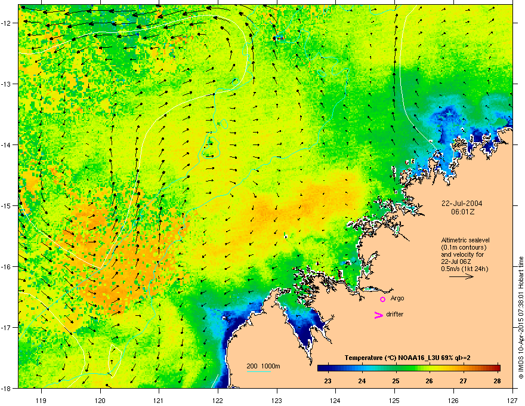This screenshot has width=525, height=406.
Task: Click the 'and velocity for' caption line
Action: [x=462, y=254]
